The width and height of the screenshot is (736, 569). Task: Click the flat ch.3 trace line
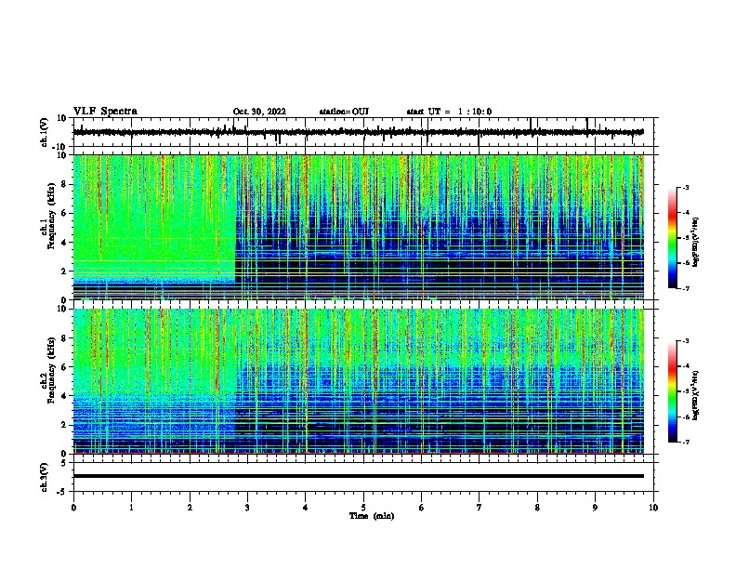(x=359, y=476)
